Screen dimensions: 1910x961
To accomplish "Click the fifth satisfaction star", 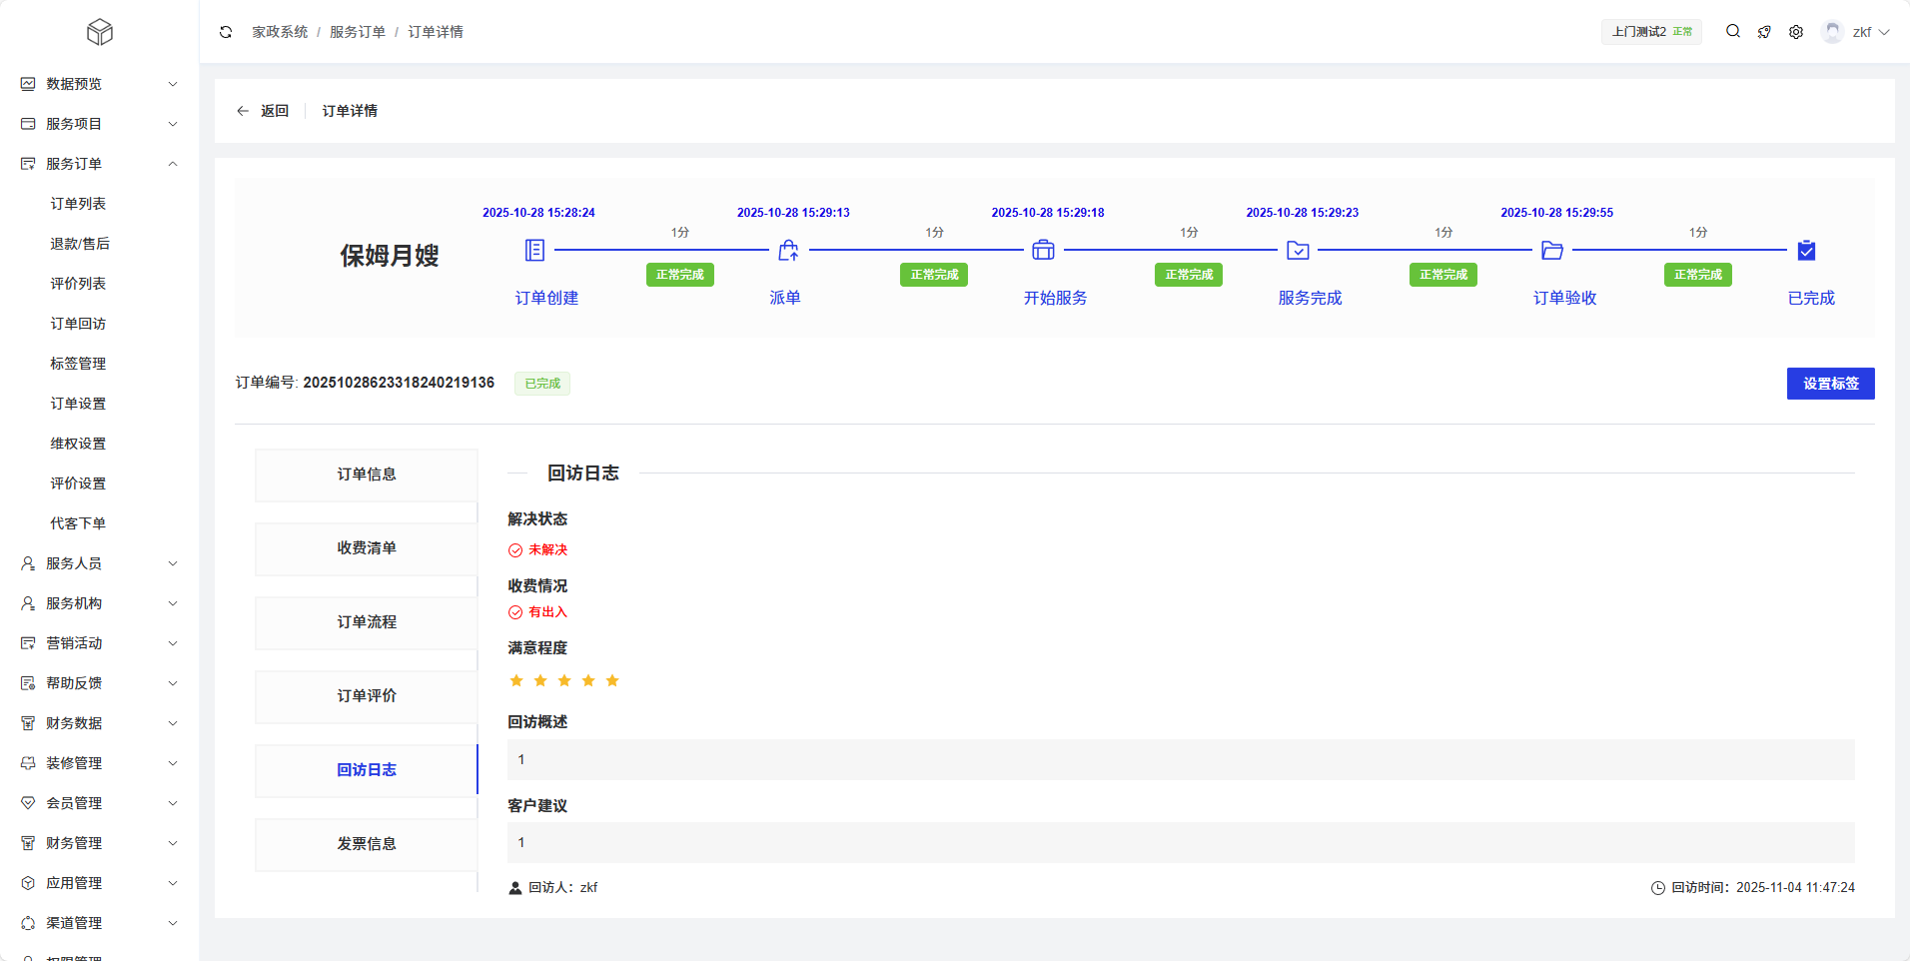I will click(x=612, y=681).
